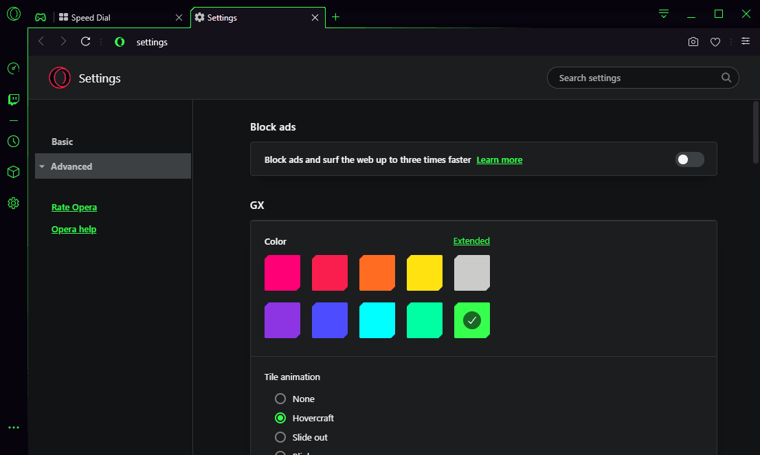760x455 pixels.
Task: Open the Twitch sidebar panel
Action: (x=14, y=100)
